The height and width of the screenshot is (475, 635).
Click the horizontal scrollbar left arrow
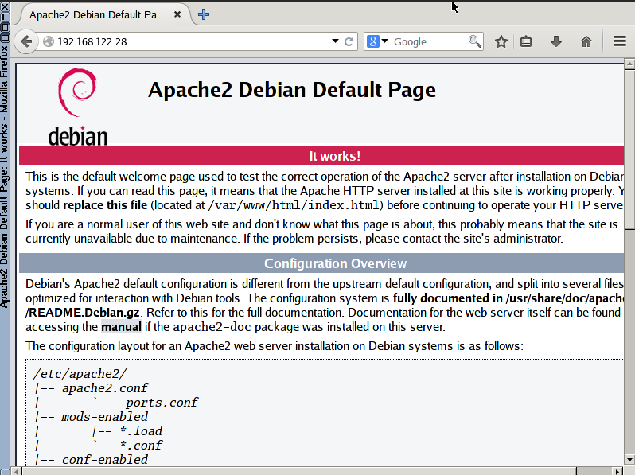(17, 471)
